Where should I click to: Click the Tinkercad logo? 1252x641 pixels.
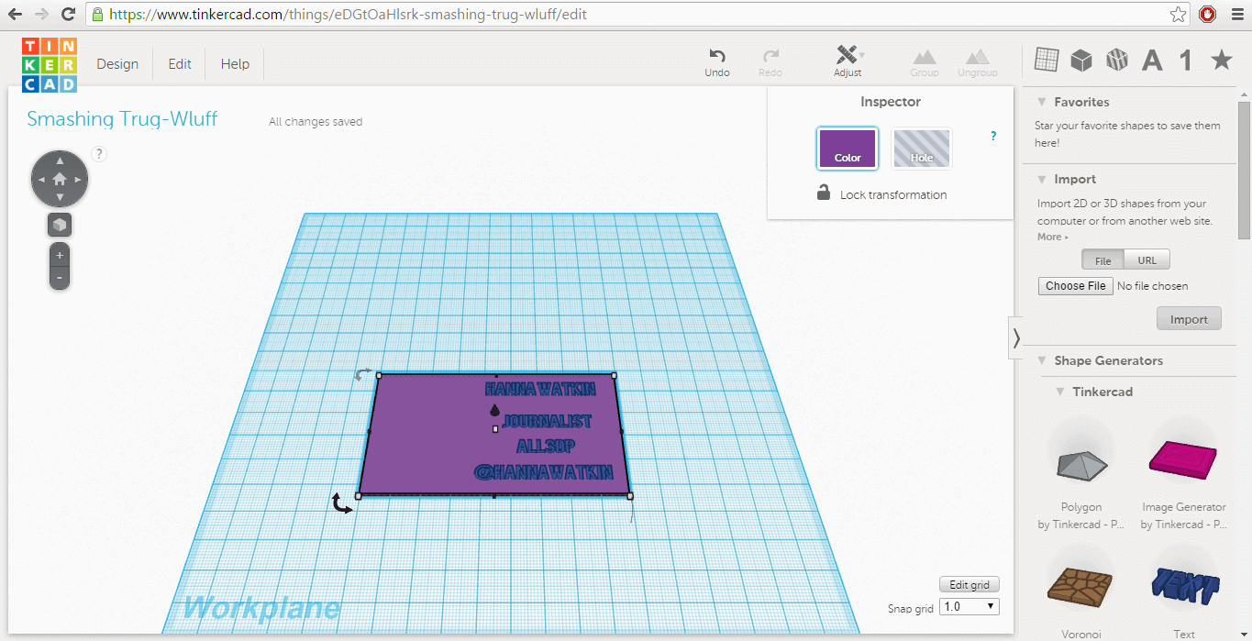(50, 64)
